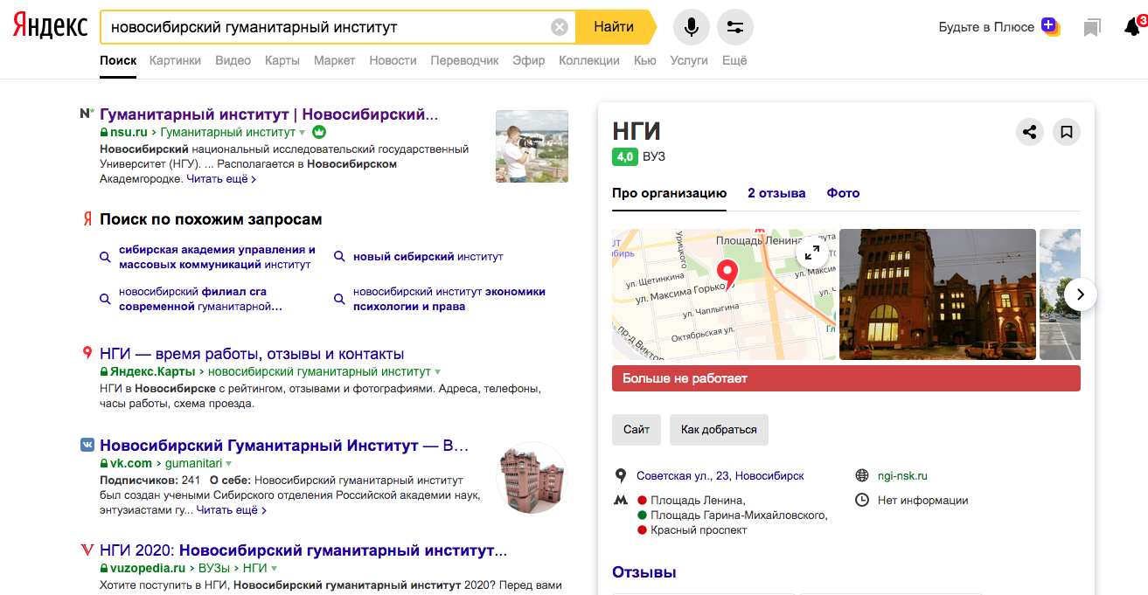
Task: Click the 4,0 rating badge
Action: pos(624,157)
